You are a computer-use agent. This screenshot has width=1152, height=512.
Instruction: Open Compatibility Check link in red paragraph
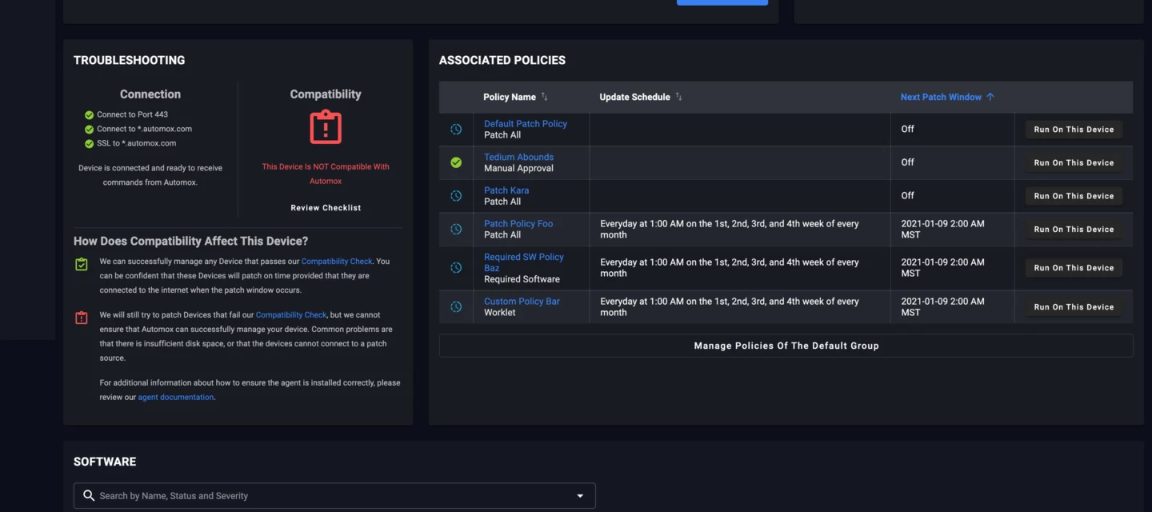291,314
